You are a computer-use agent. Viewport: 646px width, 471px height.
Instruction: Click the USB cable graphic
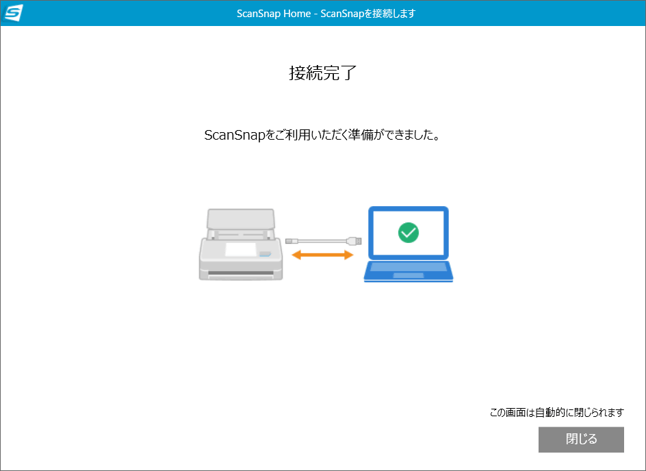coord(324,241)
